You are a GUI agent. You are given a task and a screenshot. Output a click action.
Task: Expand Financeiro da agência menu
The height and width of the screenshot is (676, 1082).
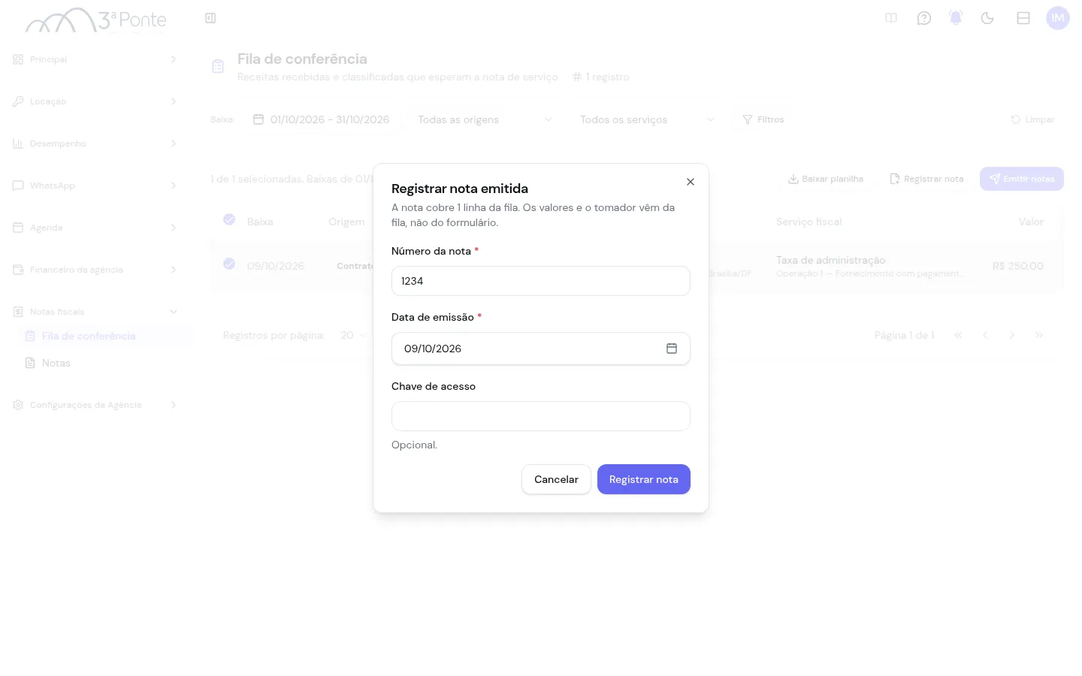pyautogui.click(x=95, y=270)
